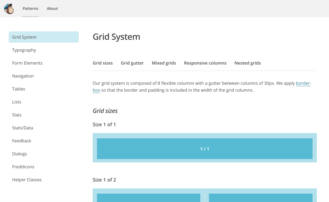Open the Patterns nav item

30,8
